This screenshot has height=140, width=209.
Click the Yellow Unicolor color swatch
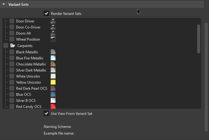click(x=53, y=82)
